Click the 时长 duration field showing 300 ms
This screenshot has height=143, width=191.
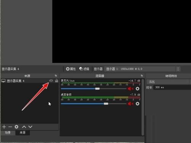tap(172, 87)
